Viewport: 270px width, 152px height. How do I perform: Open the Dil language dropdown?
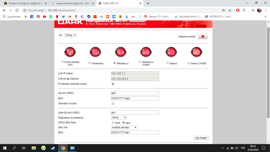tap(70, 35)
